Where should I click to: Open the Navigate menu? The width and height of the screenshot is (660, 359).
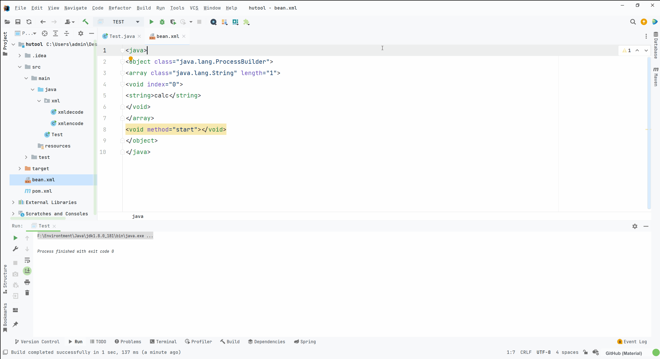click(x=75, y=8)
